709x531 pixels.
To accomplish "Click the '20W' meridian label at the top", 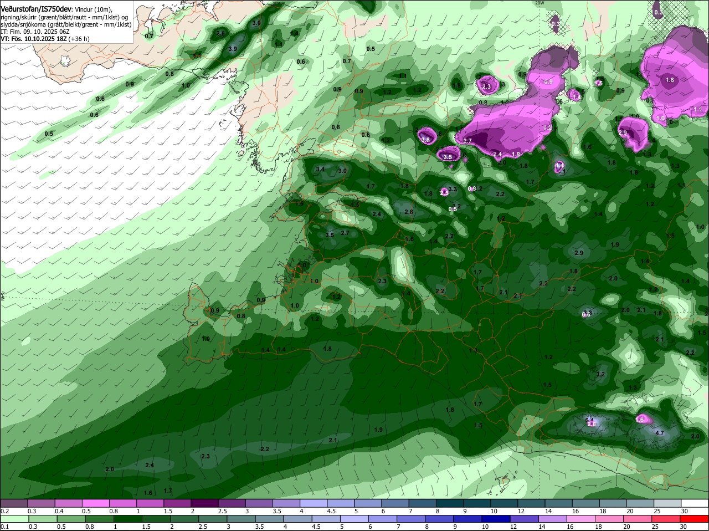I will tap(540, 3).
